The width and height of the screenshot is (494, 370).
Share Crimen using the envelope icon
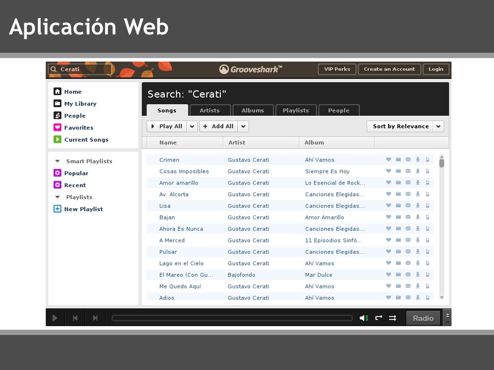click(x=408, y=159)
